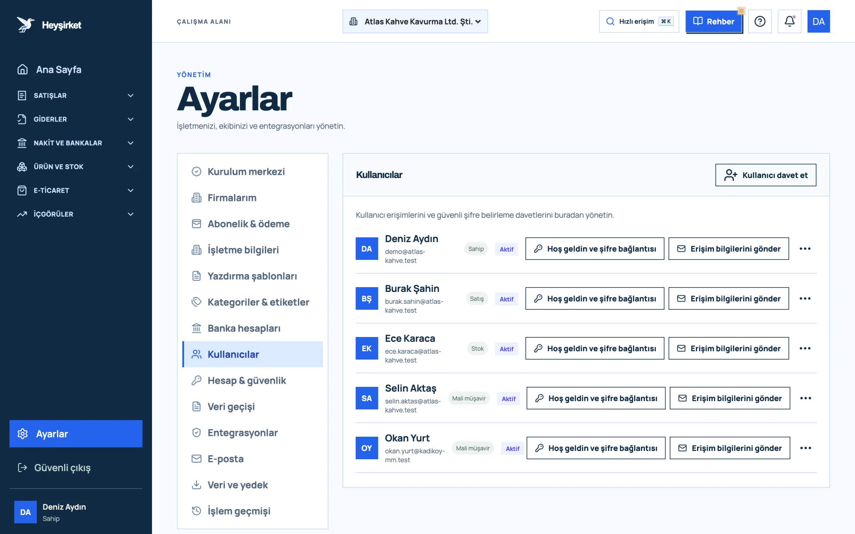The image size is (855, 534).
Task: Send welcome password link to Selin Aktaş
Action: click(596, 398)
